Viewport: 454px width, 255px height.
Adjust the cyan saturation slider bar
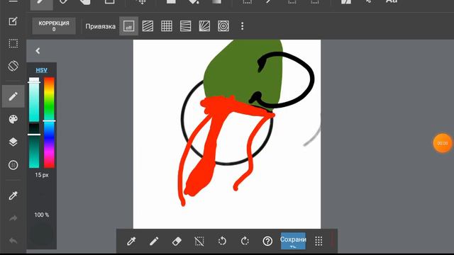pyautogui.click(x=34, y=99)
